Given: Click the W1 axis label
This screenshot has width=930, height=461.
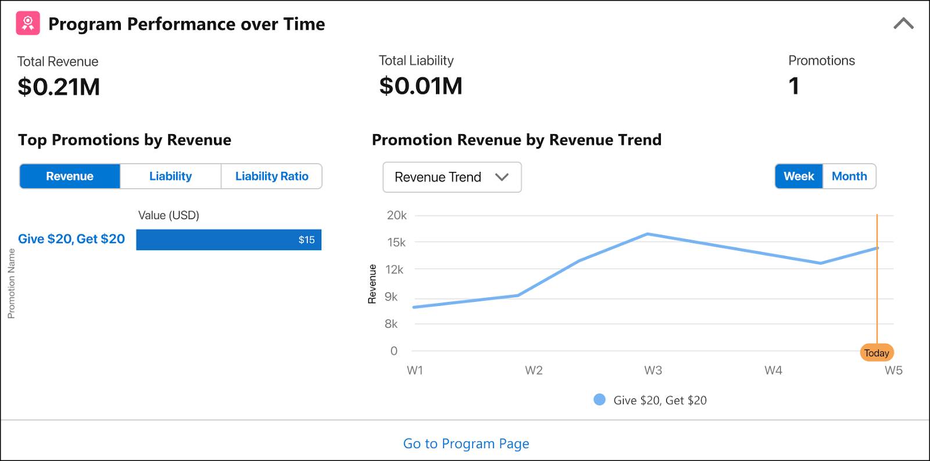Looking at the screenshot, I should (415, 370).
